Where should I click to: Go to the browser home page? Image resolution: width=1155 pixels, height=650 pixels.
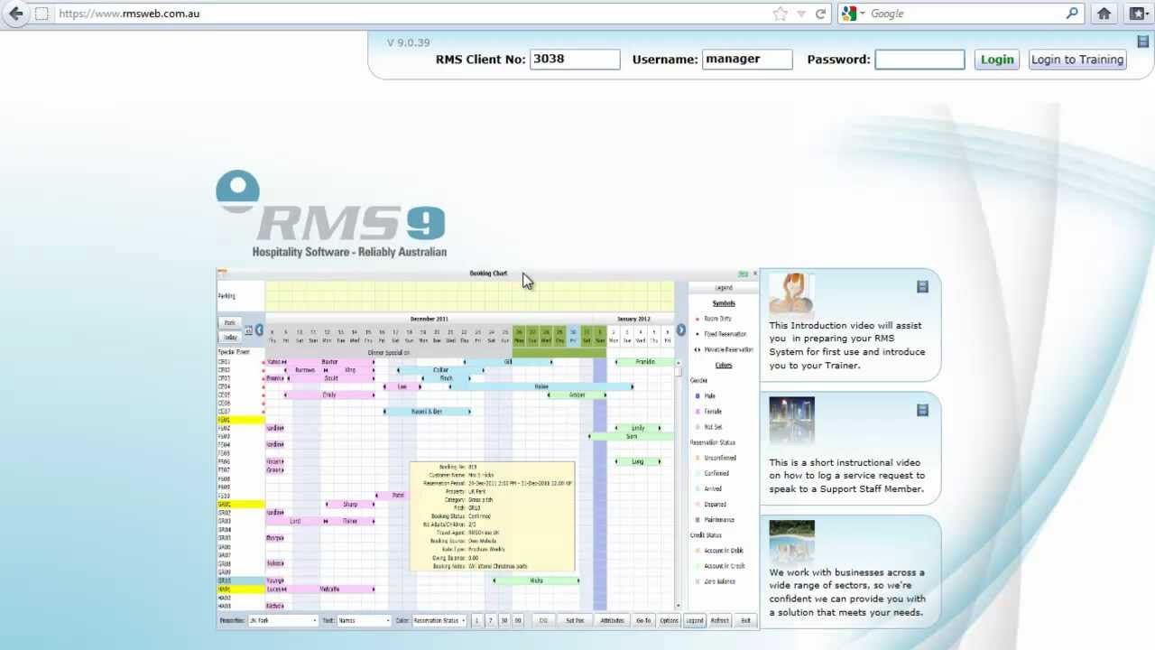pos(1104,14)
